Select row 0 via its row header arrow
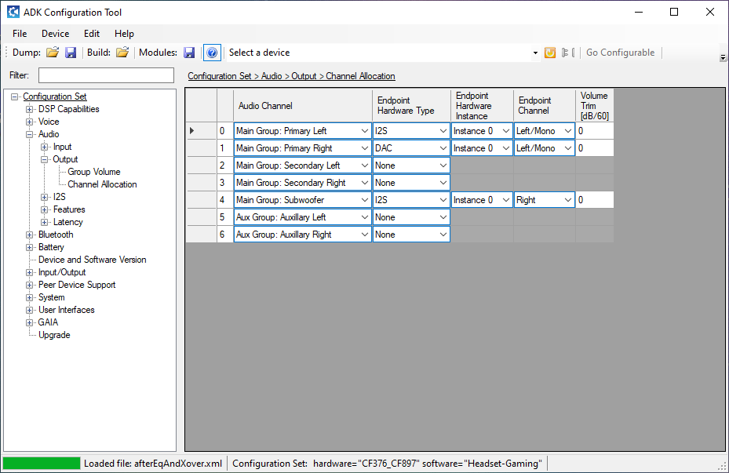This screenshot has height=473, width=729. pos(202,131)
